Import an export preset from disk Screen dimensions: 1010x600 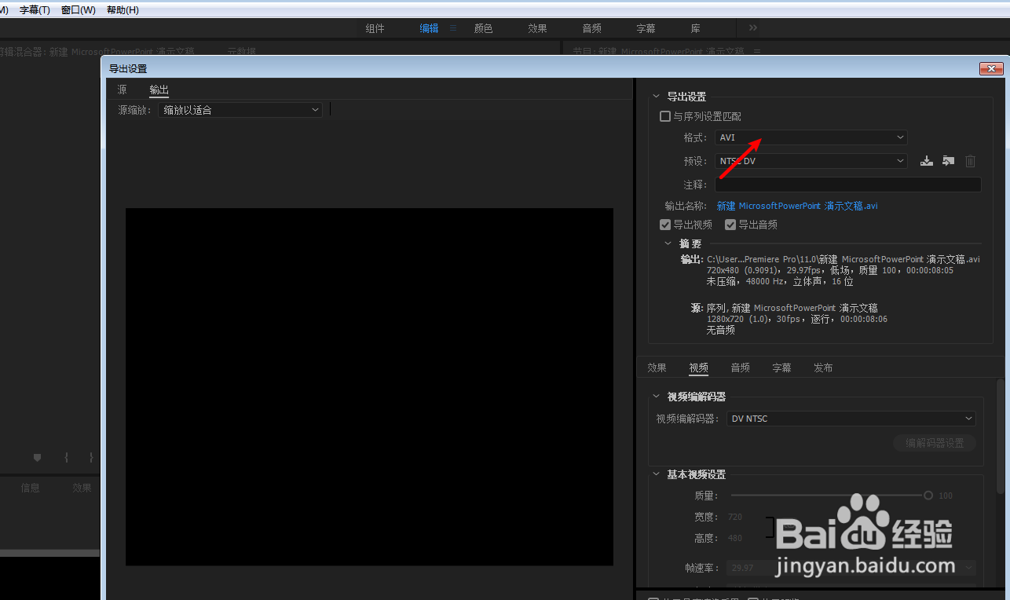pyautogui.click(x=948, y=161)
